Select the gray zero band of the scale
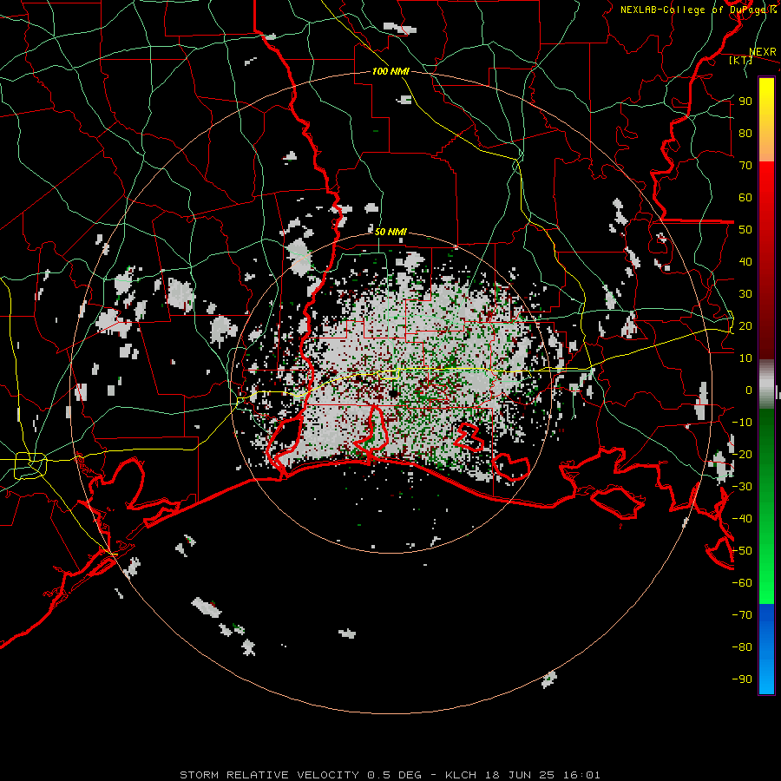 coord(766,384)
